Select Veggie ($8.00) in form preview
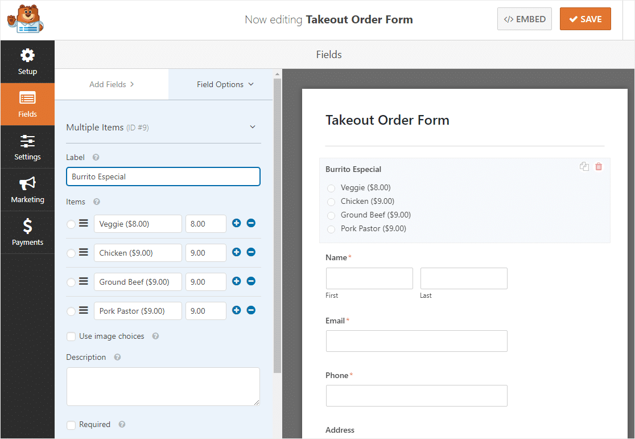Screen dimensions: 635x439 pos(331,188)
